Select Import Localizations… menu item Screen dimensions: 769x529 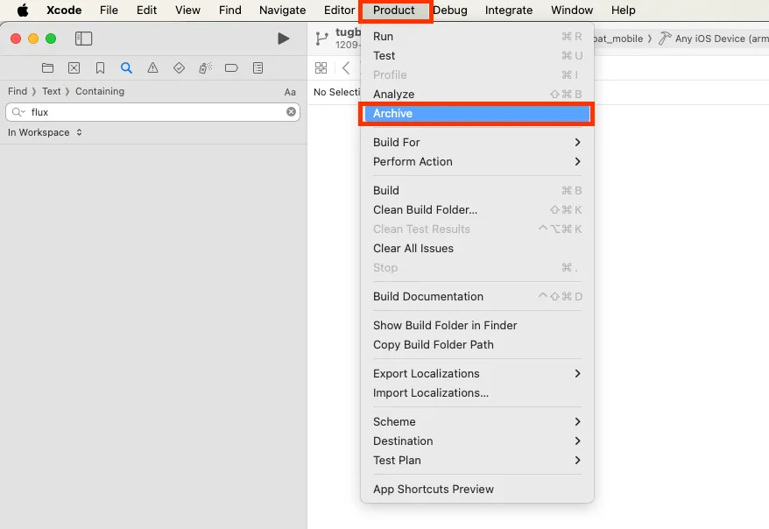coord(477,393)
